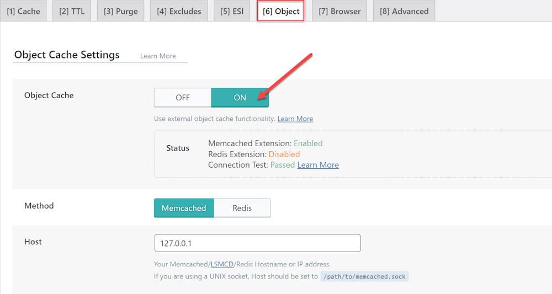Open the [8] Advanced tab
This screenshot has width=552, height=294.
(404, 11)
